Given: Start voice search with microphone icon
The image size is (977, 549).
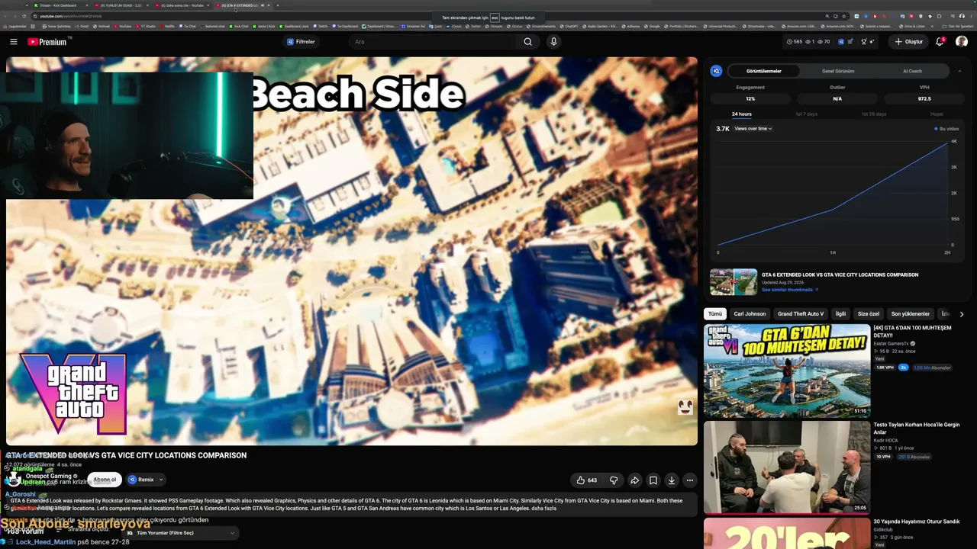Looking at the screenshot, I should point(554,42).
